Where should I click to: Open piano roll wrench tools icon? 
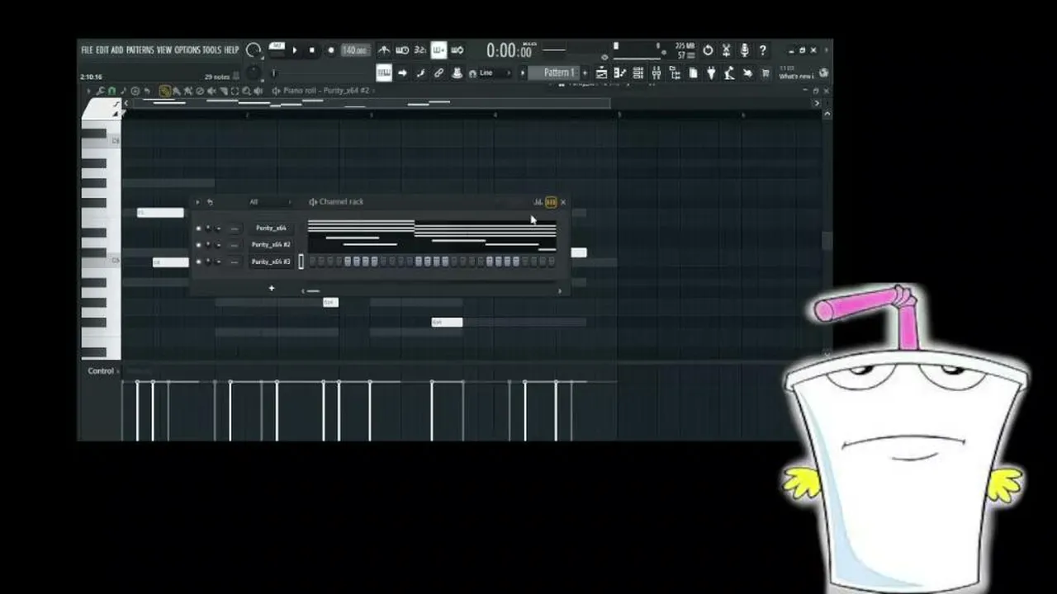click(x=100, y=91)
